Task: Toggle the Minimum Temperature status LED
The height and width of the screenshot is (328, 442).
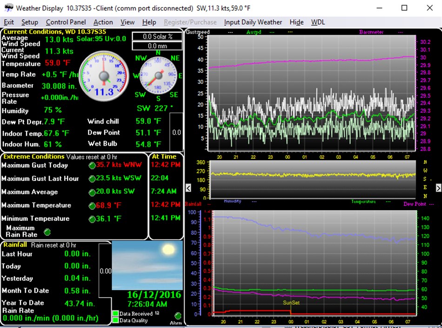Action: click(92, 219)
